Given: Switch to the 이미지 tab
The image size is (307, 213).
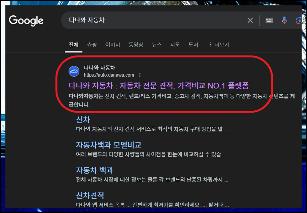Looking at the screenshot, I should (x=113, y=45).
